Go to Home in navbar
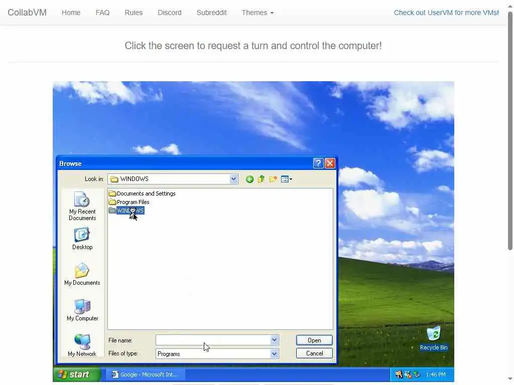The image size is (514, 385). 71,13
